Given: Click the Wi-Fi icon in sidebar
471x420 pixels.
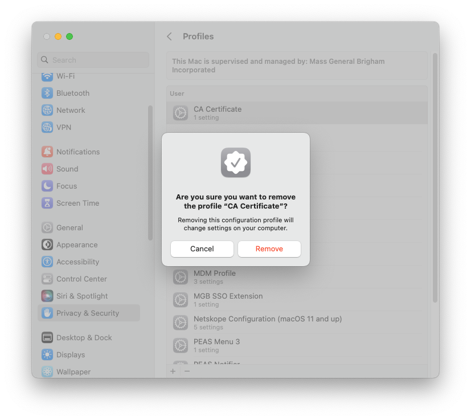Looking at the screenshot, I should (47, 76).
